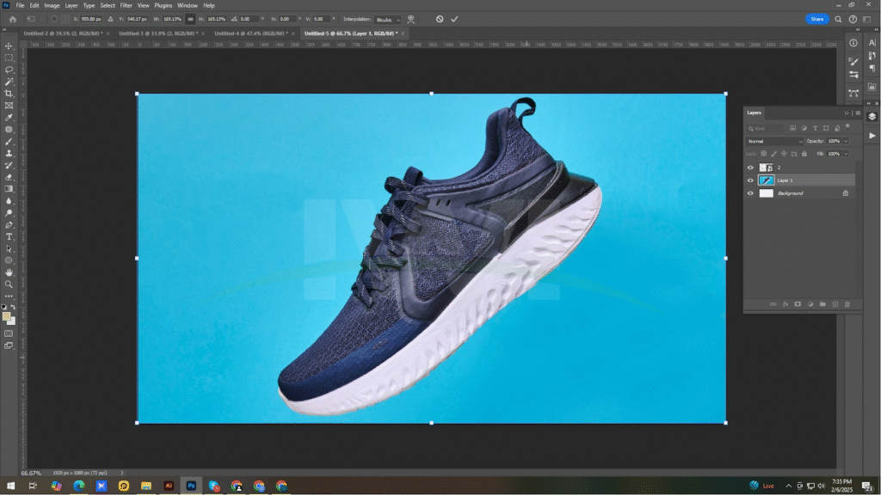Add new adjustment layer icon
This screenshot has height=495, width=881.
[810, 304]
